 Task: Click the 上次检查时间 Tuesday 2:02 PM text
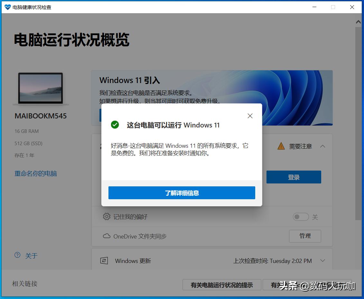coord(273,261)
